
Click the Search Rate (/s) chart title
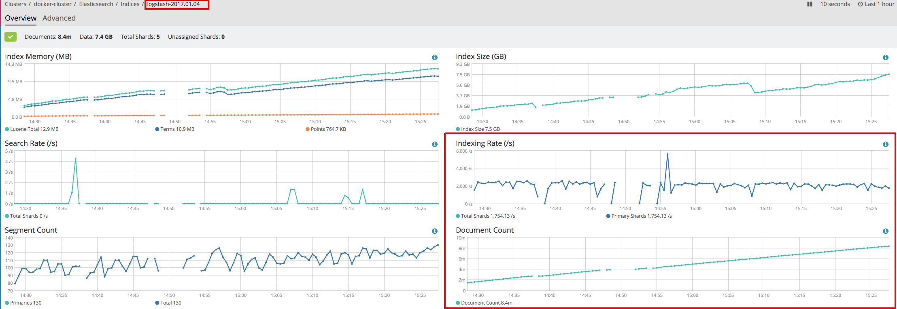tap(31, 143)
